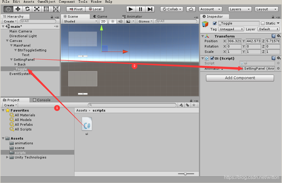Open the Static options dropdown arrow
The height and width of the screenshot is (183, 282).
[x=278, y=23]
